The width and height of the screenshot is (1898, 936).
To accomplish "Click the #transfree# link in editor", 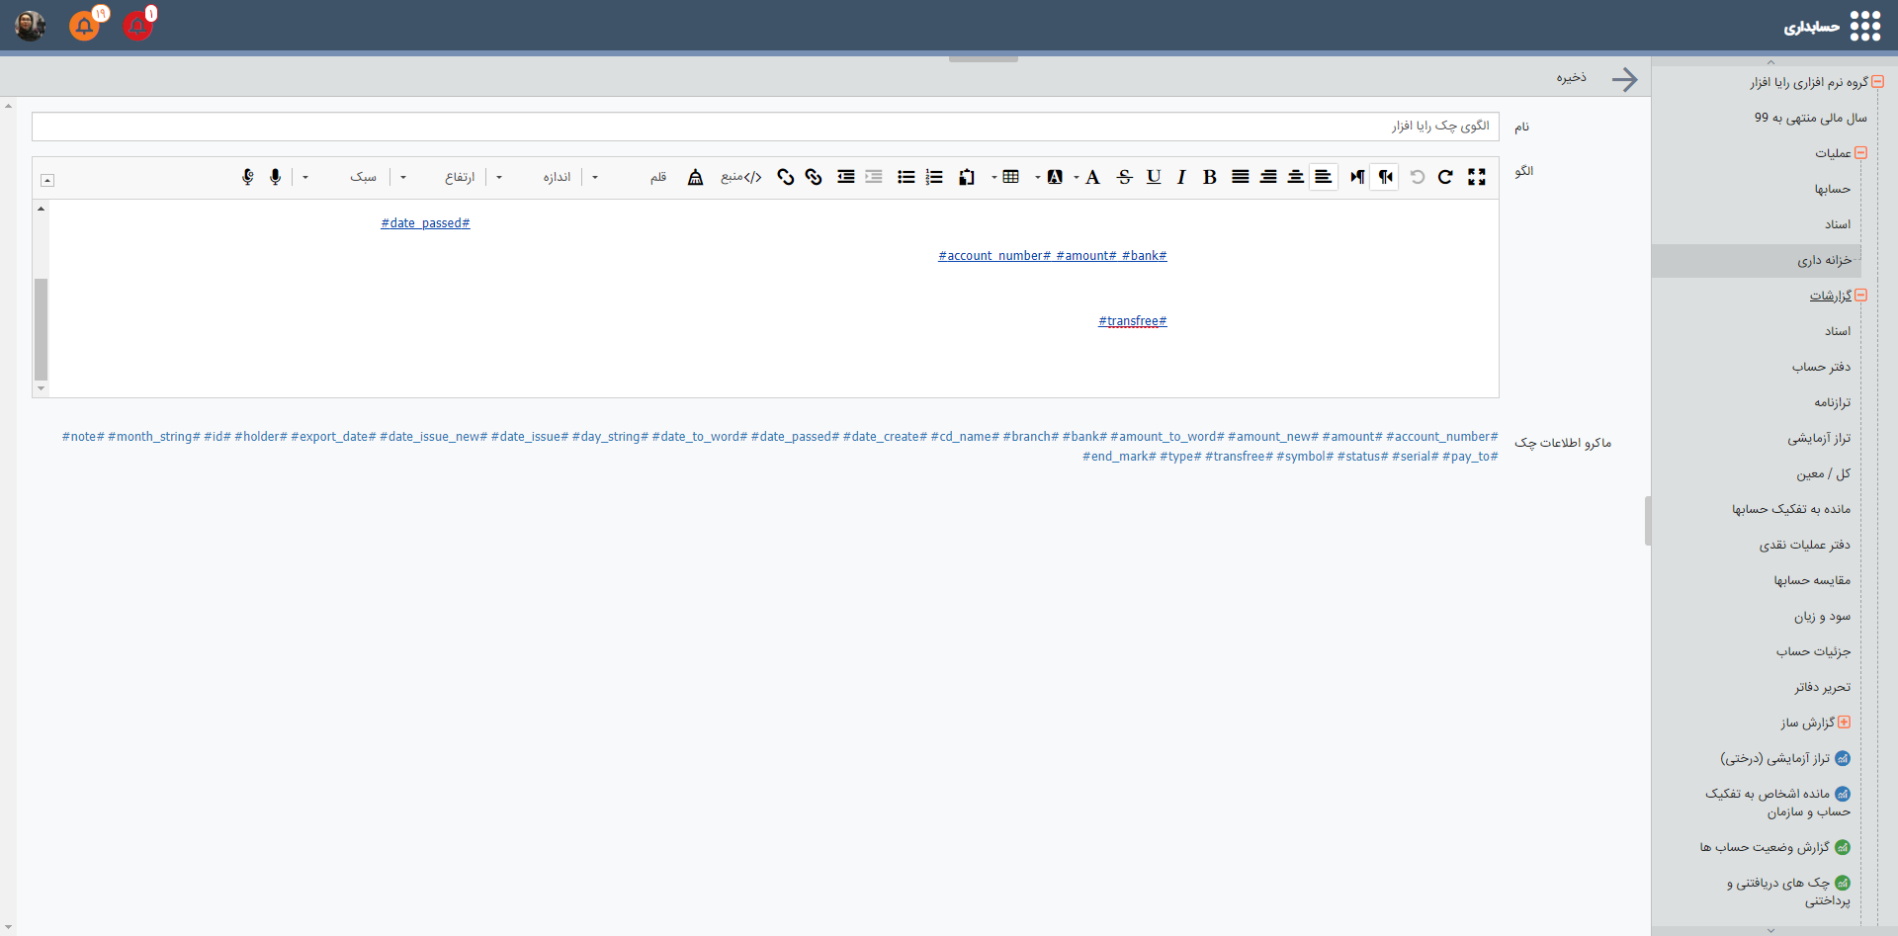I will pos(1133,321).
